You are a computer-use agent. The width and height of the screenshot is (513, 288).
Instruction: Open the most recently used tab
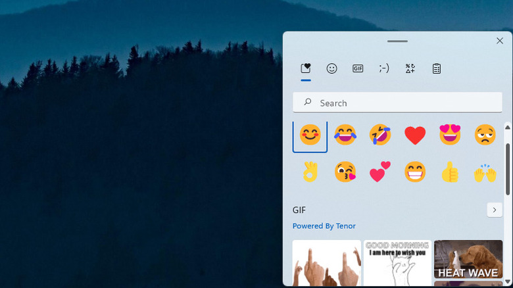point(306,68)
